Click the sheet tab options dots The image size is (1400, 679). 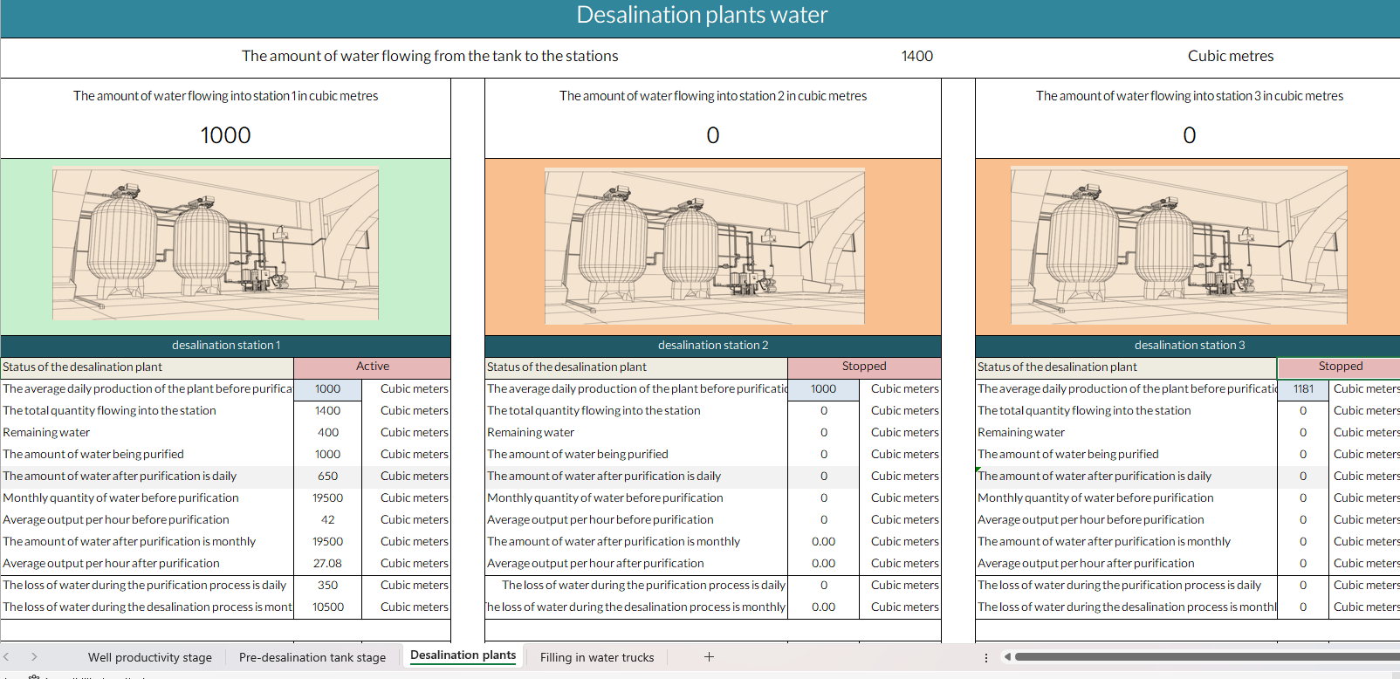point(986,658)
